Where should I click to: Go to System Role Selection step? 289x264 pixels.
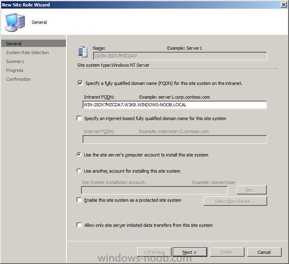(x=28, y=53)
